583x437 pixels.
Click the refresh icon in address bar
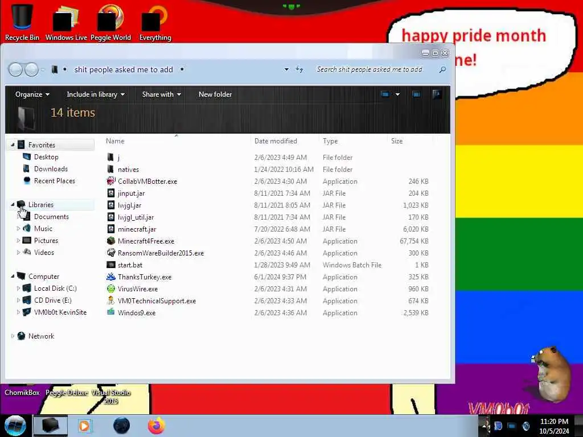coord(299,69)
